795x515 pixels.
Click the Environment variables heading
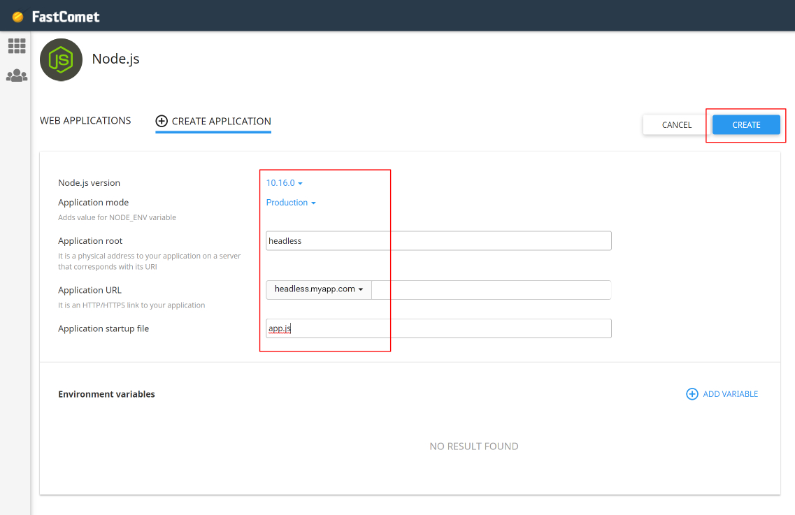pyautogui.click(x=106, y=394)
